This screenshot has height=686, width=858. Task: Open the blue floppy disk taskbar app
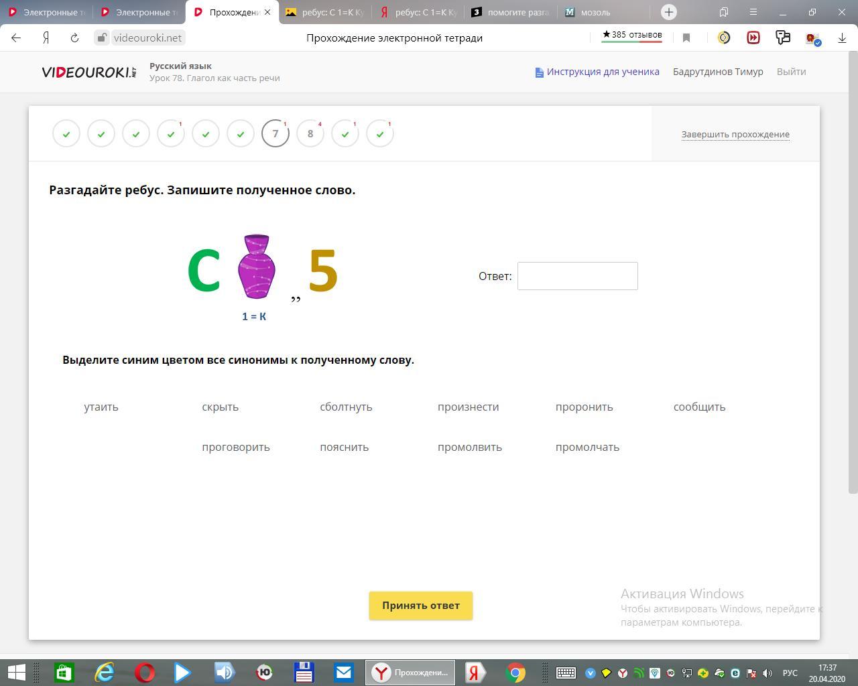[x=304, y=672]
